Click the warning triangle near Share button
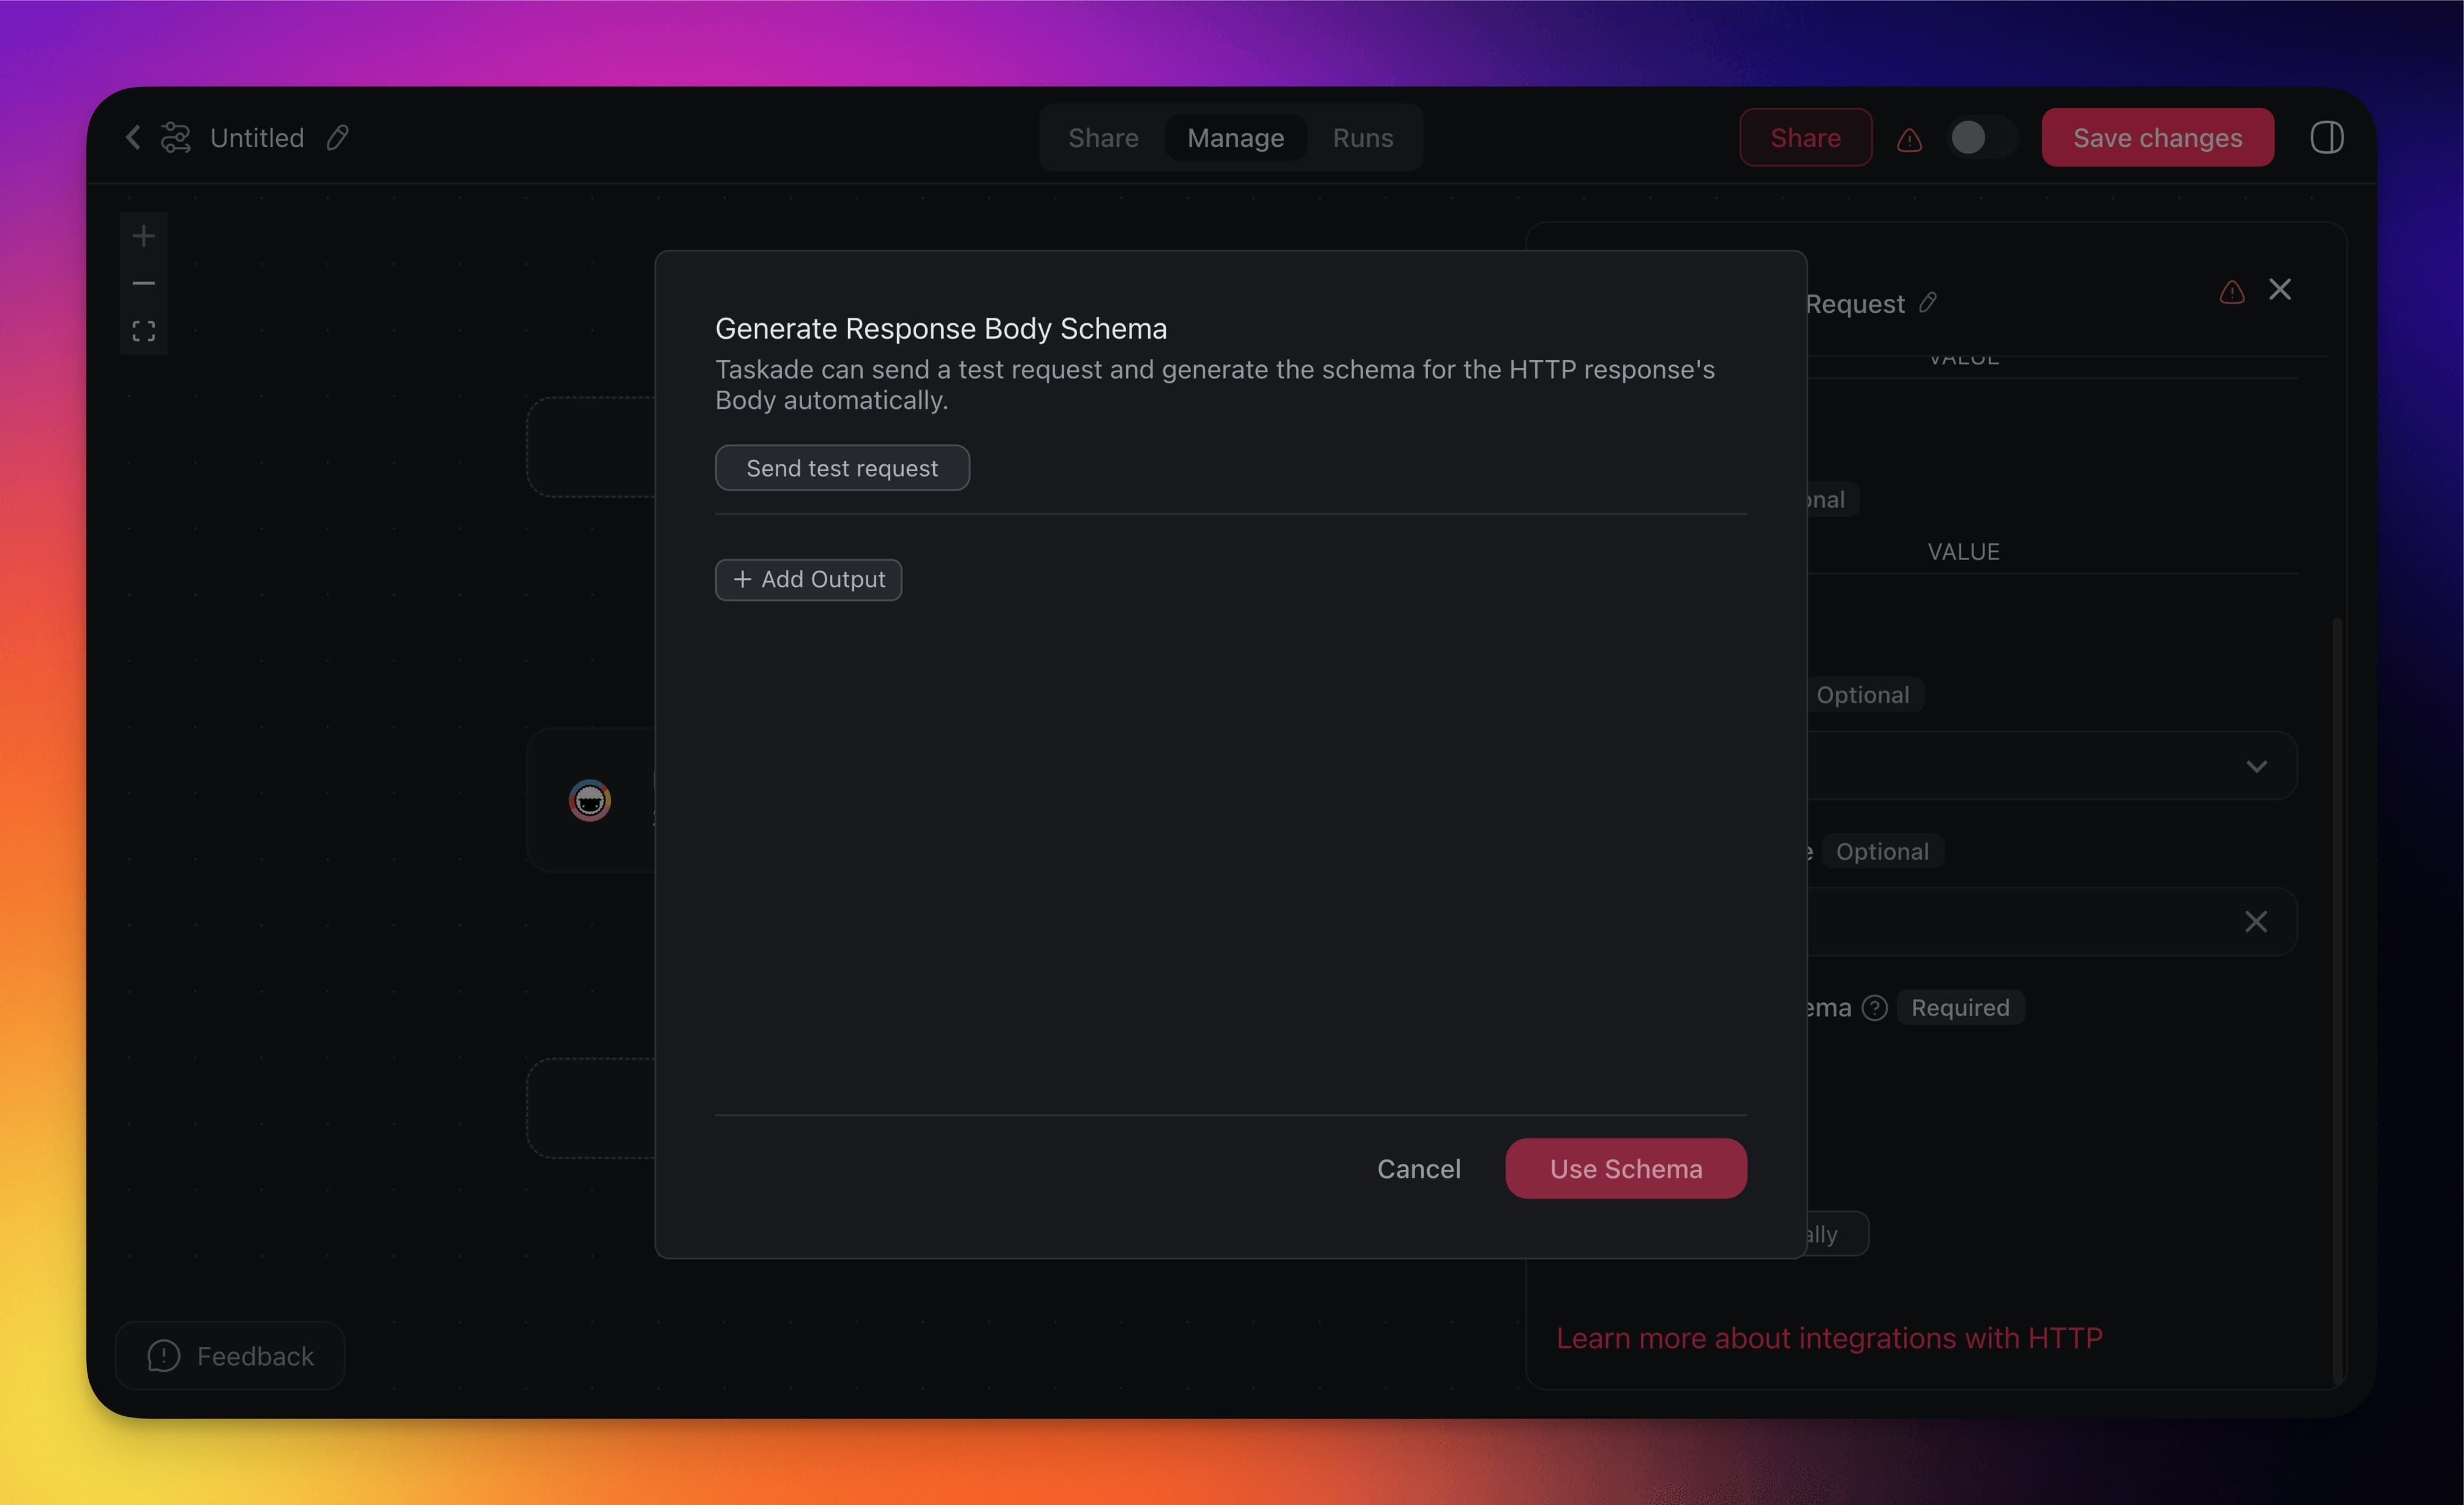 [x=1909, y=140]
